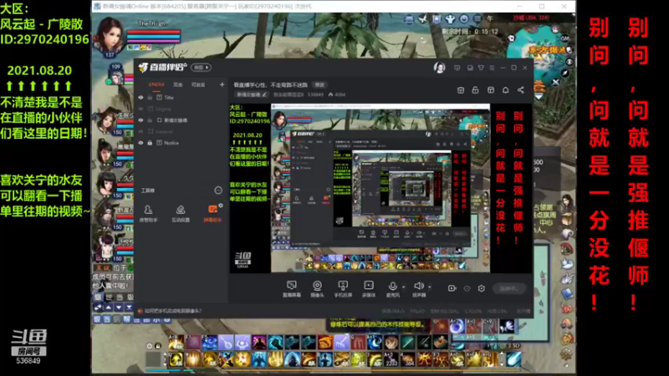Image resolution: width=669 pixels, height=376 pixels.
Task: Select the first GENERAL scene tab
Action: coord(156,85)
